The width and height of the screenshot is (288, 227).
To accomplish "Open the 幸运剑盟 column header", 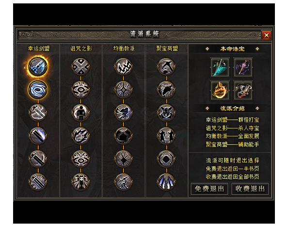I will tap(39, 49).
